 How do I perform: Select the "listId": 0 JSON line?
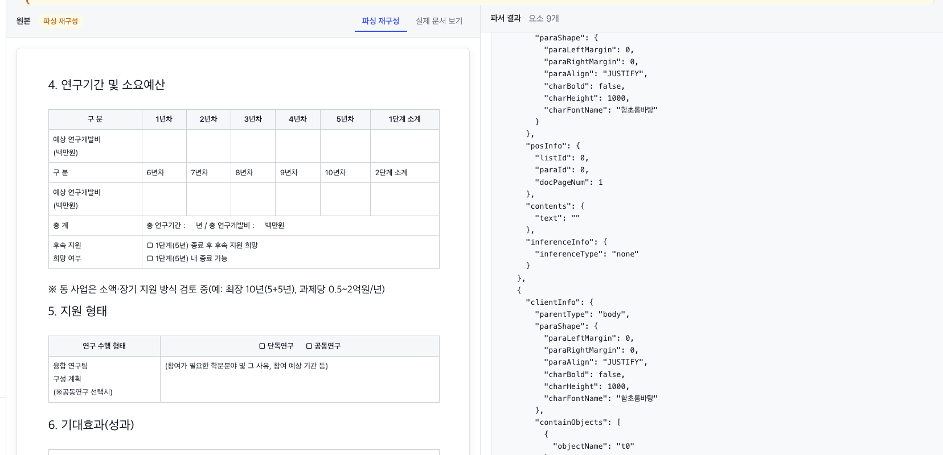[561, 158]
